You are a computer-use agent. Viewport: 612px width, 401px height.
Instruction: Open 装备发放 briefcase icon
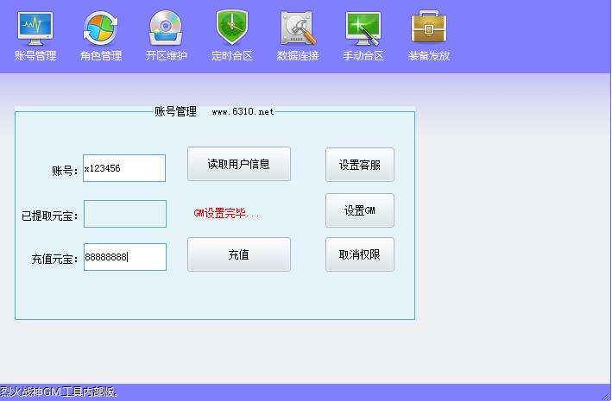tap(429, 28)
